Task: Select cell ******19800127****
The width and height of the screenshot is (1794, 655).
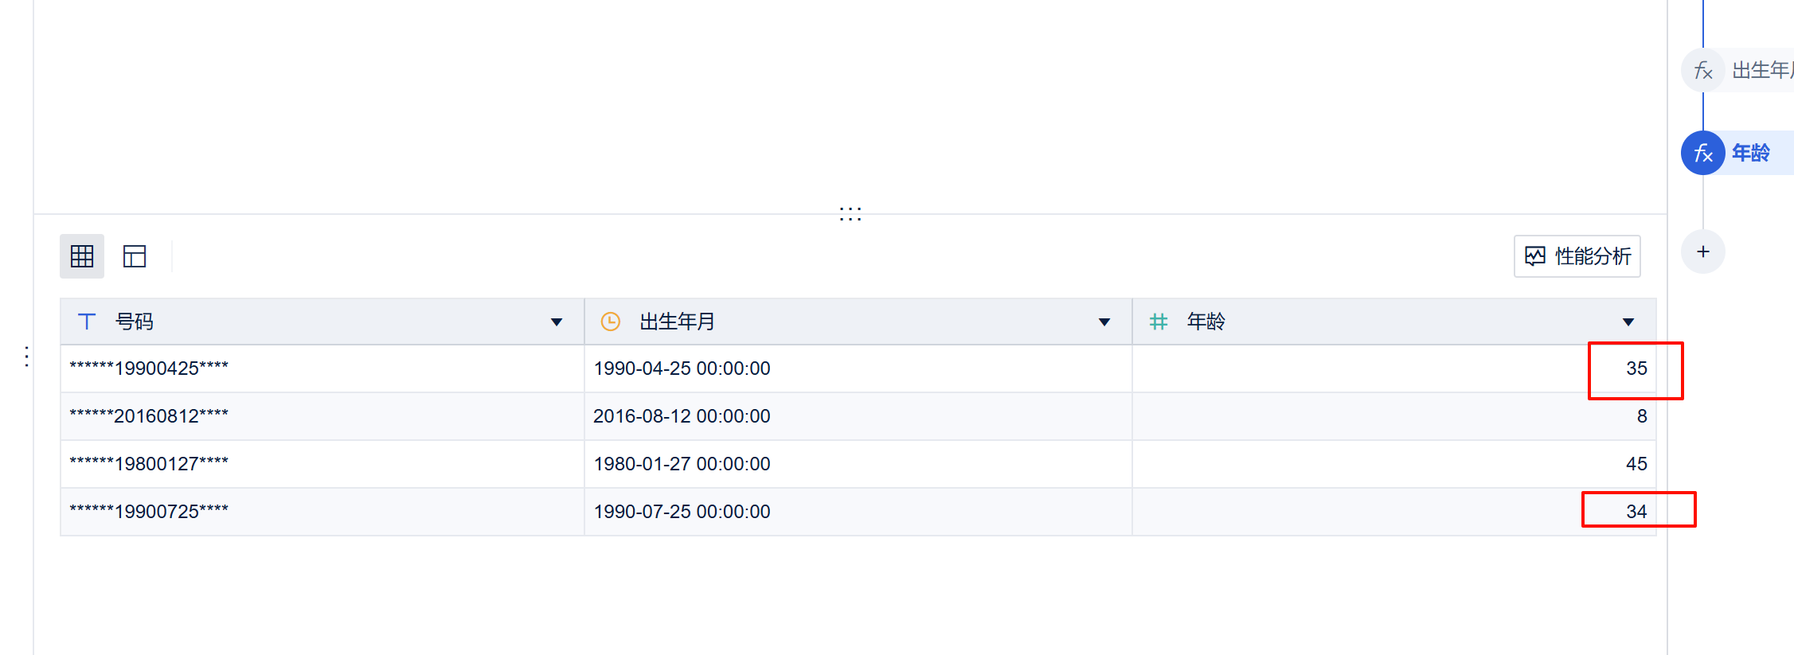Action: tap(322, 464)
